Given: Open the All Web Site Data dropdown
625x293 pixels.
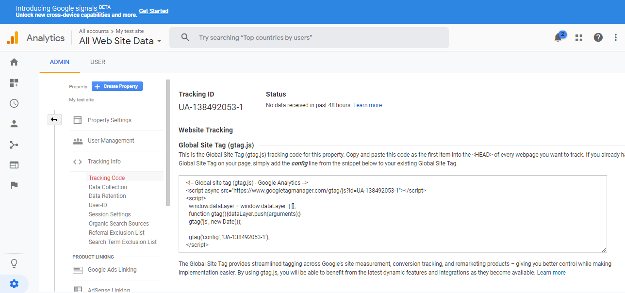Looking at the screenshot, I should click(x=120, y=41).
